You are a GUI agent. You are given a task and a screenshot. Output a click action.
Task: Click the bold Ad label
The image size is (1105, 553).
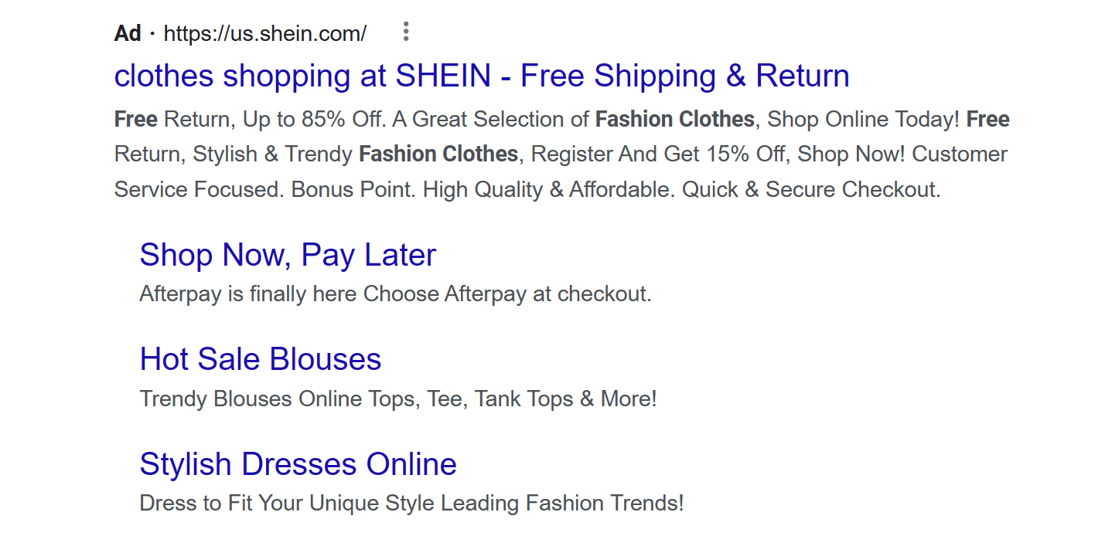point(128,34)
